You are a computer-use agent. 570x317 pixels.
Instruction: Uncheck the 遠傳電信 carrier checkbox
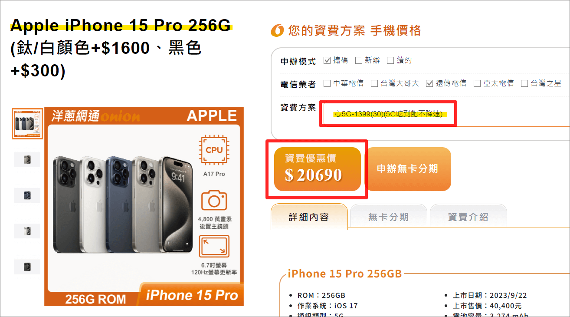429,83
